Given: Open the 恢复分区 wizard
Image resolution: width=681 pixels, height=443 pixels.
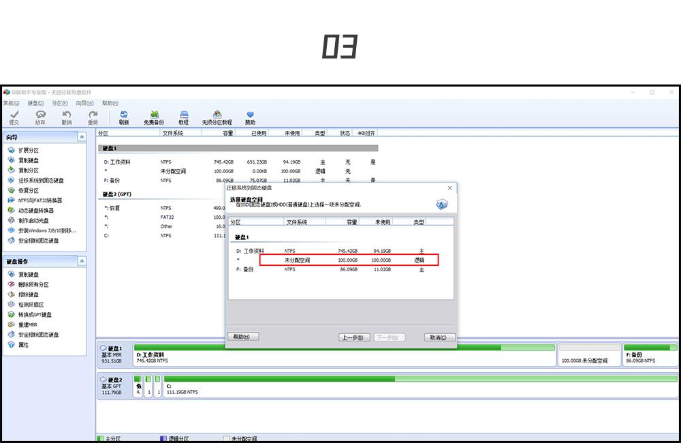Looking at the screenshot, I should point(24,190).
